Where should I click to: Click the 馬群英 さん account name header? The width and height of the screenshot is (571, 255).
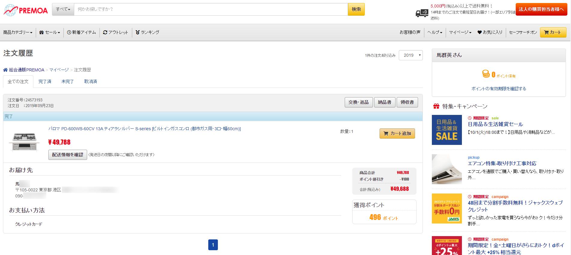[x=449, y=55]
